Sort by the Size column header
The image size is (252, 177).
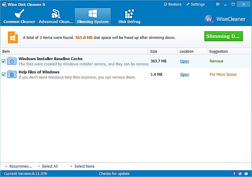pyautogui.click(x=163, y=51)
